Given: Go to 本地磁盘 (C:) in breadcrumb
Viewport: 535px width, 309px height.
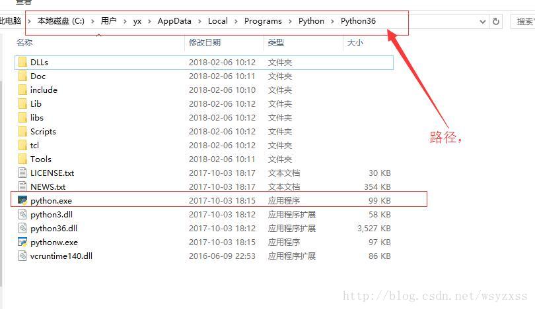Looking at the screenshot, I should coord(61,21).
